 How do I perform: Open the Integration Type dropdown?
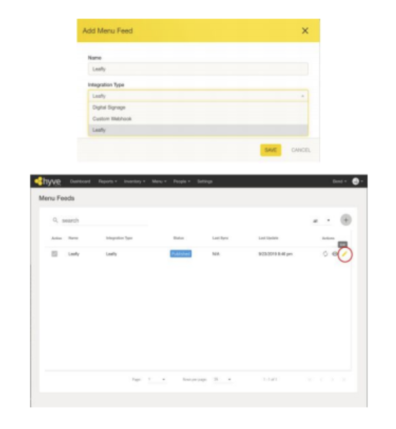(198, 96)
